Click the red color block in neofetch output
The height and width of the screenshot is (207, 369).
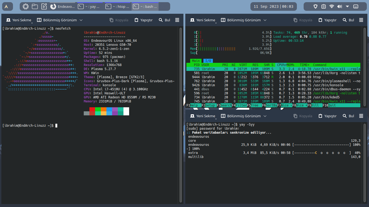pyautogui.click(x=92, y=109)
